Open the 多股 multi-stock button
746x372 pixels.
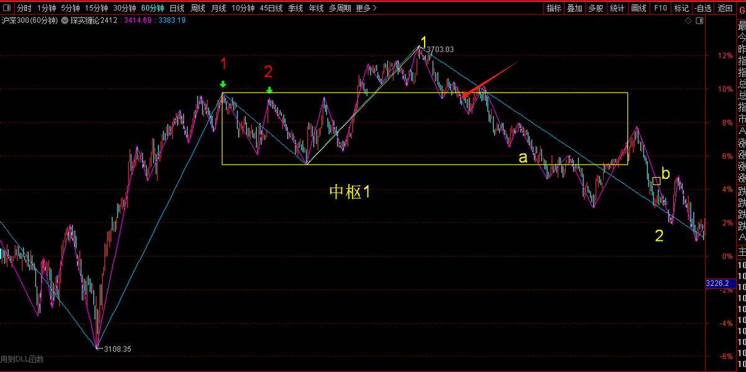596,8
